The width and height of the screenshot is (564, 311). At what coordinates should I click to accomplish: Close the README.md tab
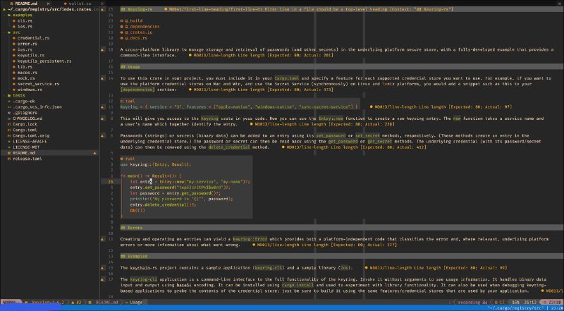[x=48, y=4]
